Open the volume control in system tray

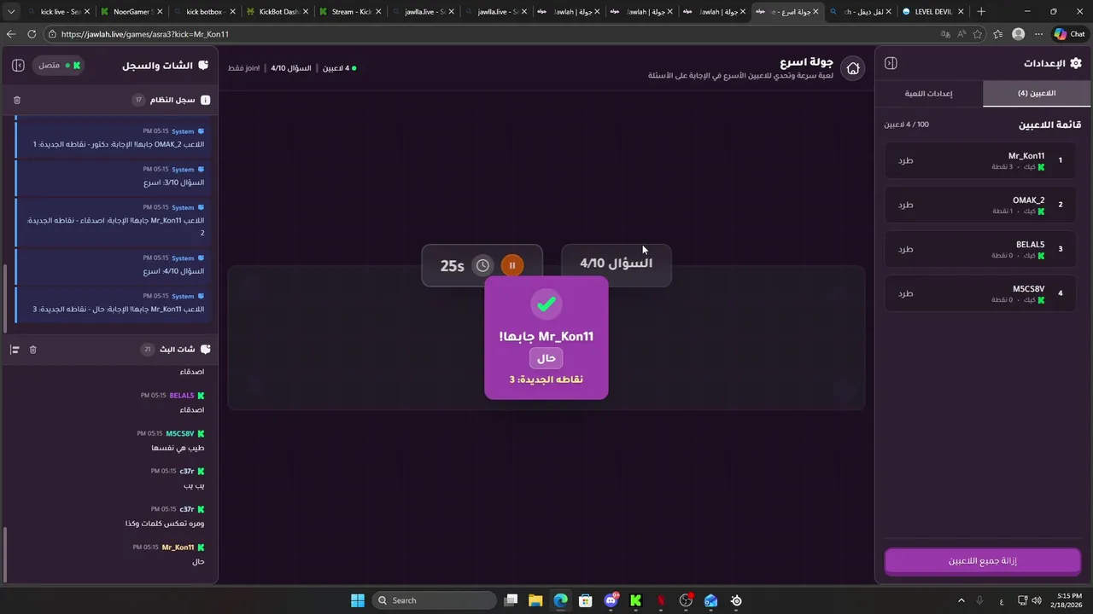point(1035,600)
